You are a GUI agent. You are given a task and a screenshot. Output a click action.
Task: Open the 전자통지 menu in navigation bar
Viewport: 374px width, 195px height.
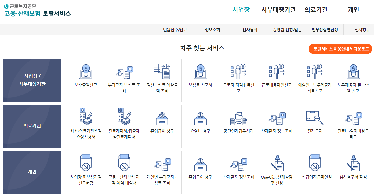coord(250,30)
